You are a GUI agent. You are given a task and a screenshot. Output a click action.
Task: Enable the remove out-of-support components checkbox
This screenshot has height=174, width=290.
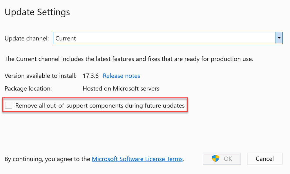point(8,105)
